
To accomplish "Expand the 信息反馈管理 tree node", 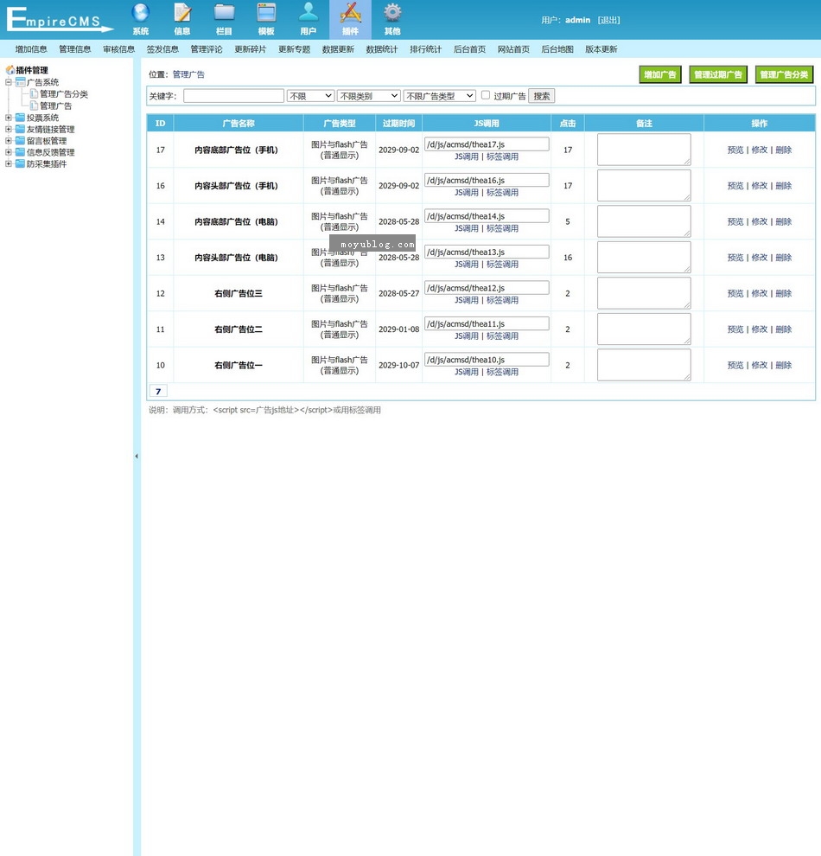I will 9,152.
